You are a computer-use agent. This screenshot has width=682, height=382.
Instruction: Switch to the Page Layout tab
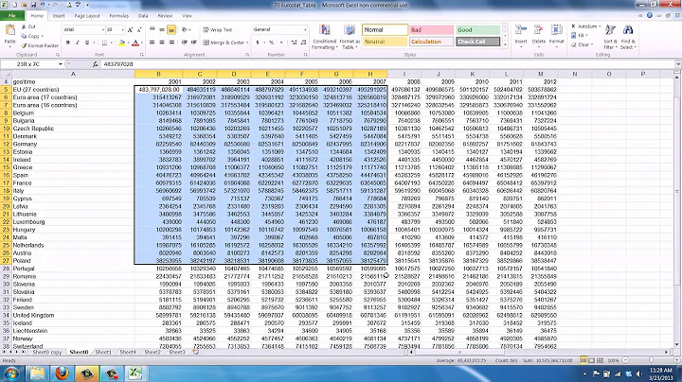coord(87,16)
